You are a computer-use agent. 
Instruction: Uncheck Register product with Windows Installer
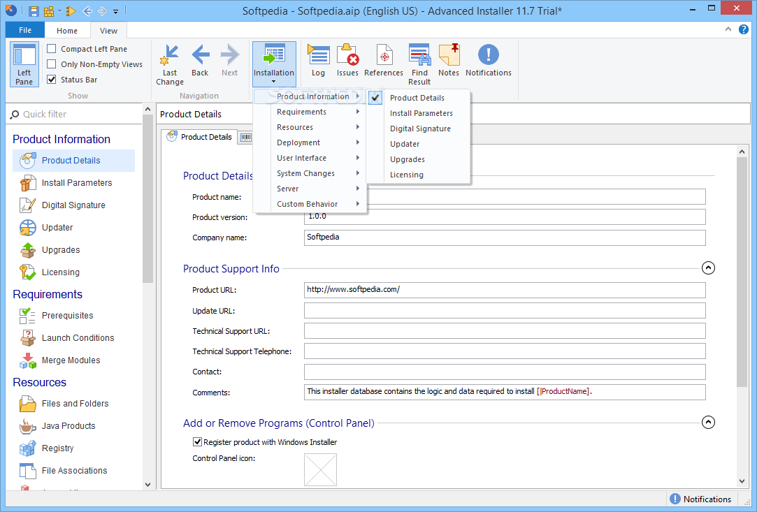(x=197, y=442)
